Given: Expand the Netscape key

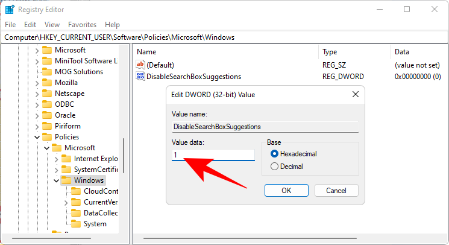Looking at the screenshot, I should coord(37,94).
